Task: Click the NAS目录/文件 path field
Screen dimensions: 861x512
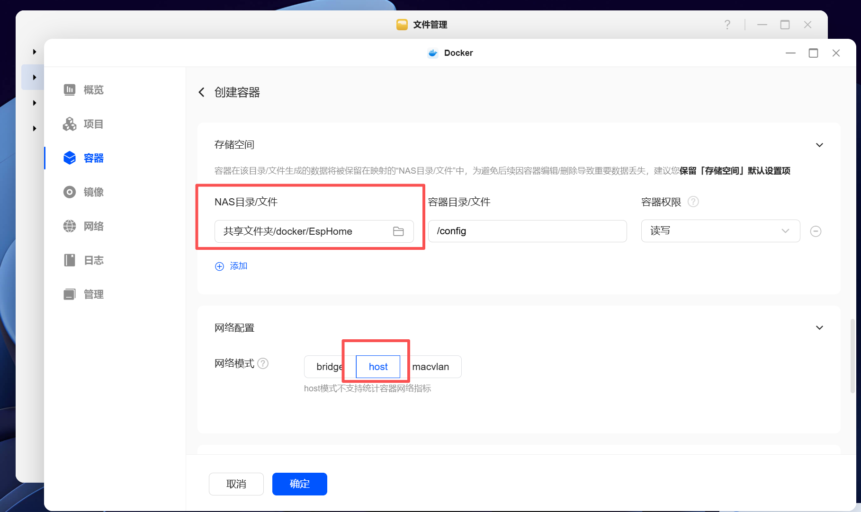Action: (314, 231)
